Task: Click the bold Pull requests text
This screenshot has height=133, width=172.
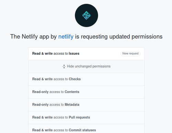Action: [x=79, y=118]
